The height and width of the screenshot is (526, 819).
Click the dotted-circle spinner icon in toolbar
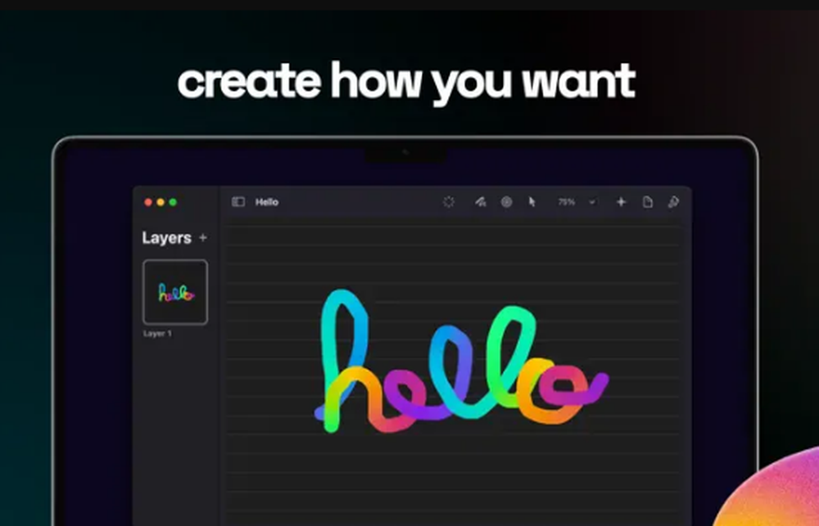pyautogui.click(x=449, y=202)
